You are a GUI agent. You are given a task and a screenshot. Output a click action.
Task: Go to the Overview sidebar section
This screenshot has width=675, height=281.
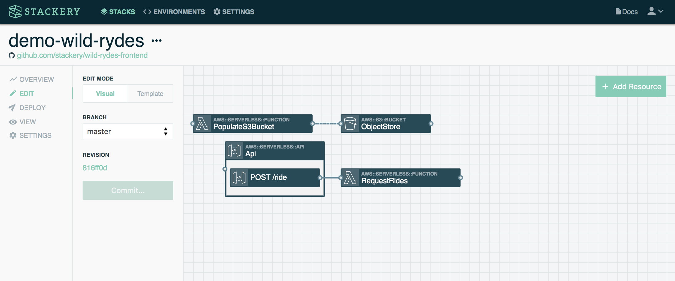coord(32,79)
